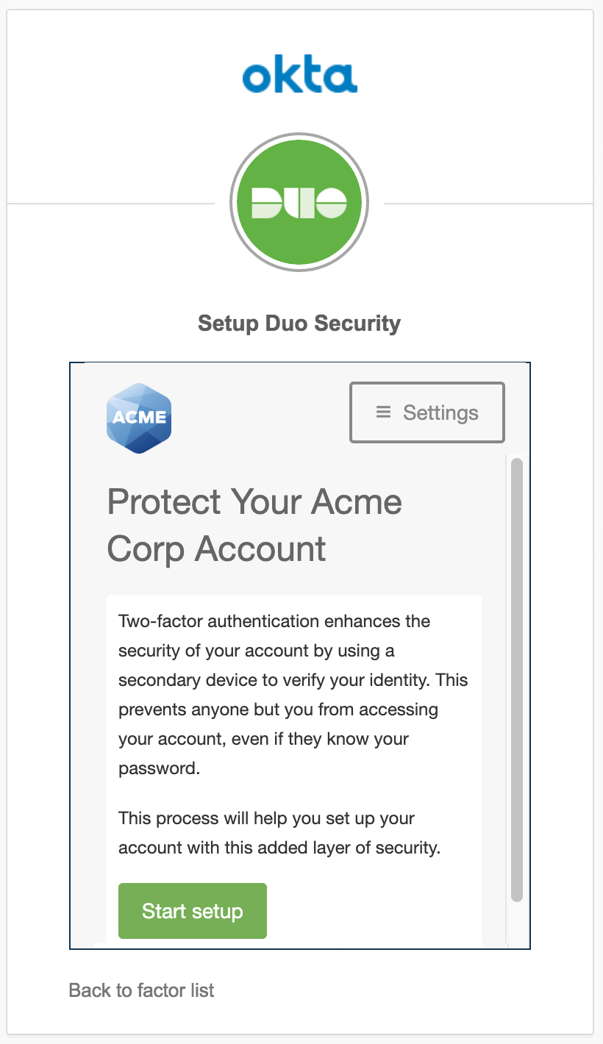Screen dimensions: 603x1044
Task: Click the Back to factor list link
Action: pos(140,990)
